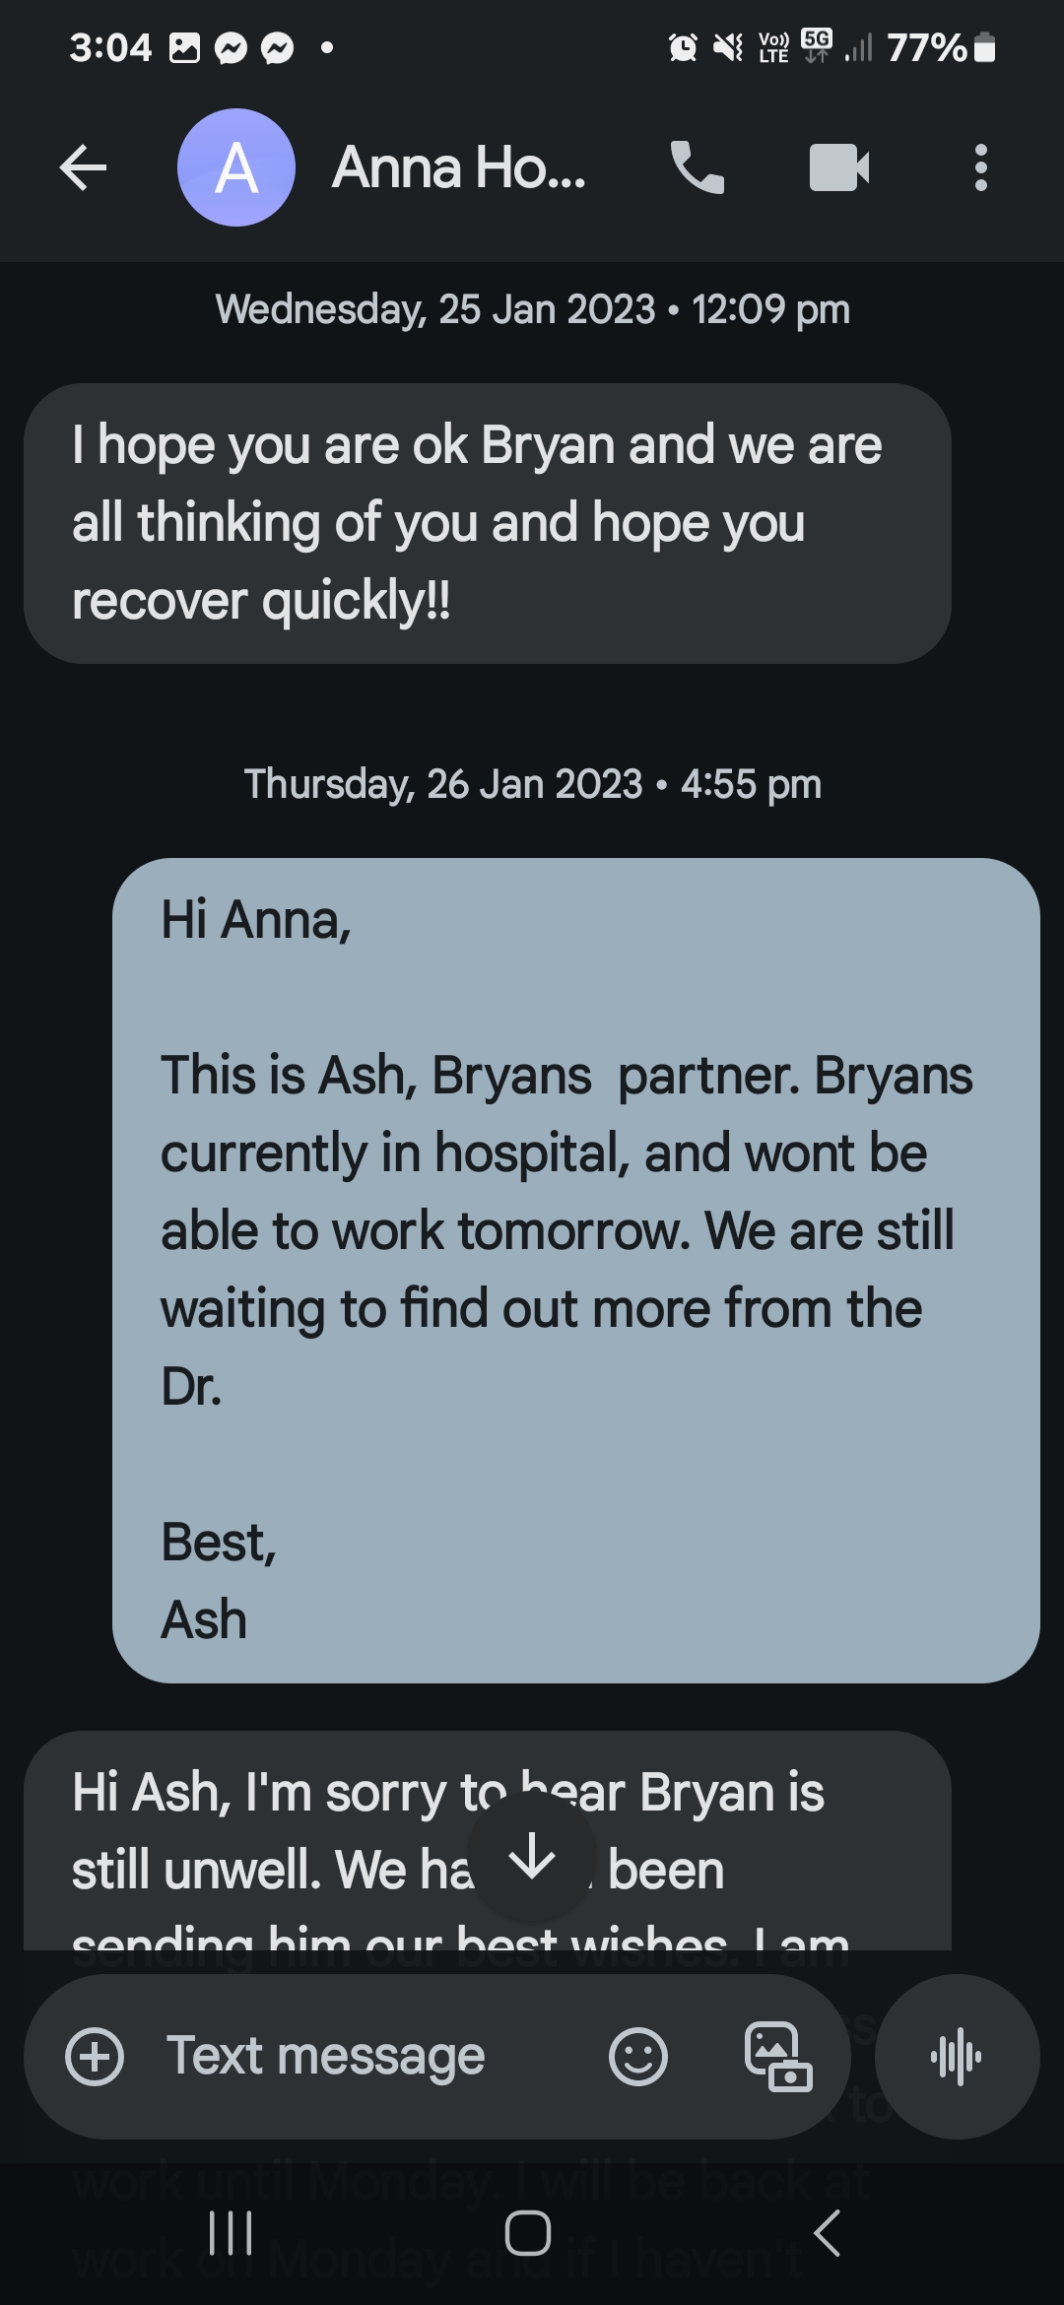The width and height of the screenshot is (1064, 2305).
Task: Open Anna Ho... conversation details
Action: (x=459, y=168)
